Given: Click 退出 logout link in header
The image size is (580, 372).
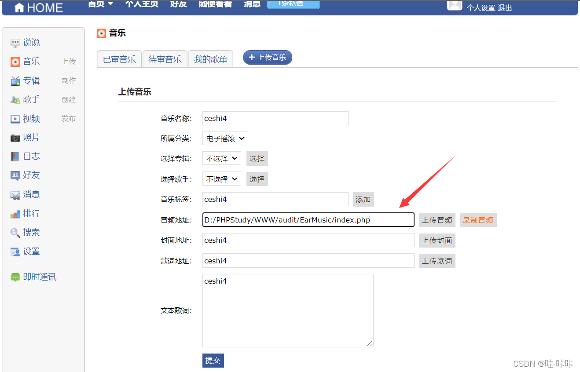Looking at the screenshot, I should coord(505,8).
